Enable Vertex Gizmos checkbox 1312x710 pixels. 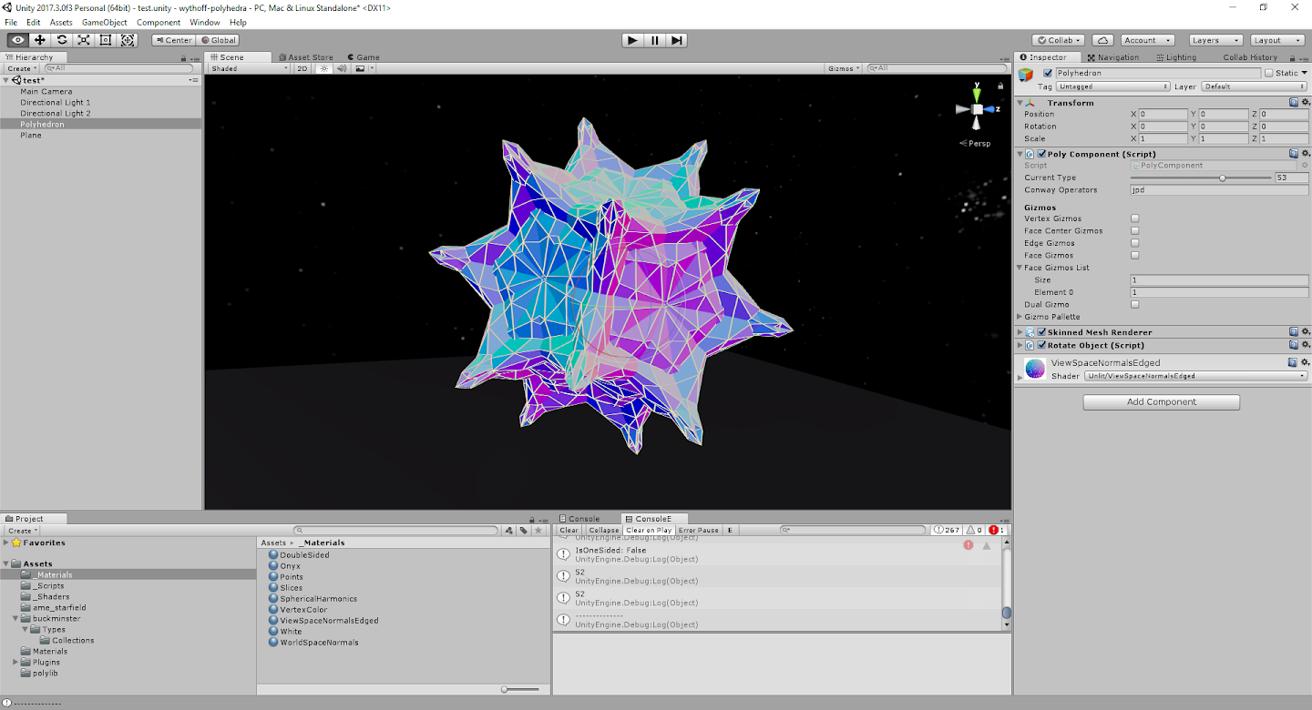click(x=1134, y=218)
